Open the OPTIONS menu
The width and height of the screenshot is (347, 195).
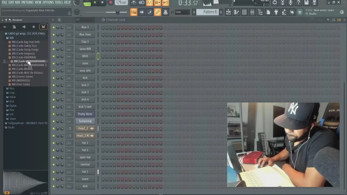coord(48,2)
